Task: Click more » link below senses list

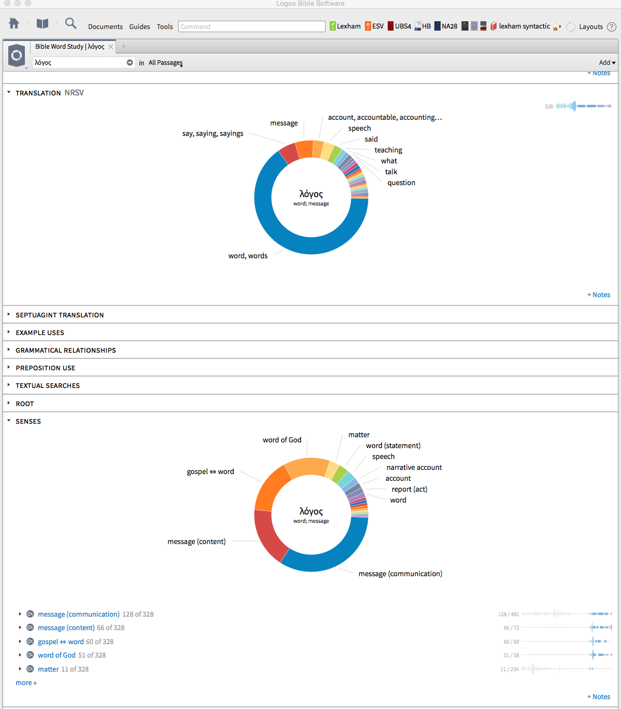Action: [x=26, y=683]
